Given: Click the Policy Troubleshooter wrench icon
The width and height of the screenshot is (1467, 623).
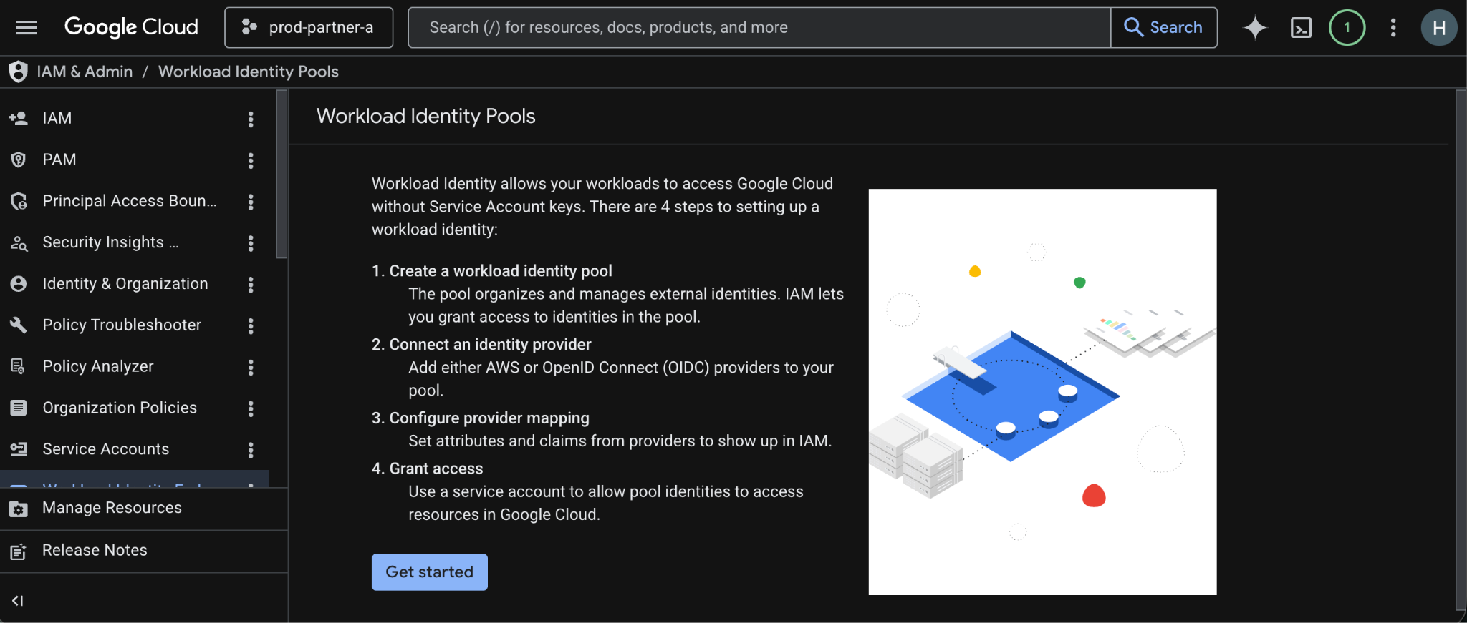Looking at the screenshot, I should [x=19, y=325].
